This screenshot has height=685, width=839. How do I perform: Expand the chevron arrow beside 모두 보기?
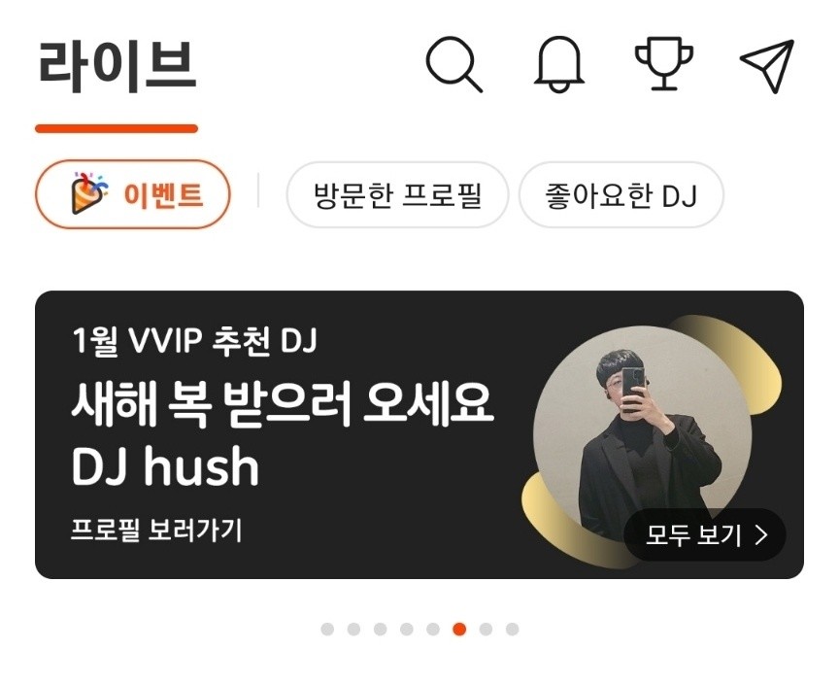click(x=761, y=534)
